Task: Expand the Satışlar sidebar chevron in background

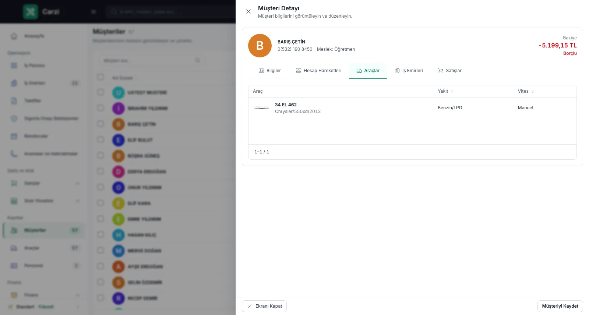Action: [78, 183]
